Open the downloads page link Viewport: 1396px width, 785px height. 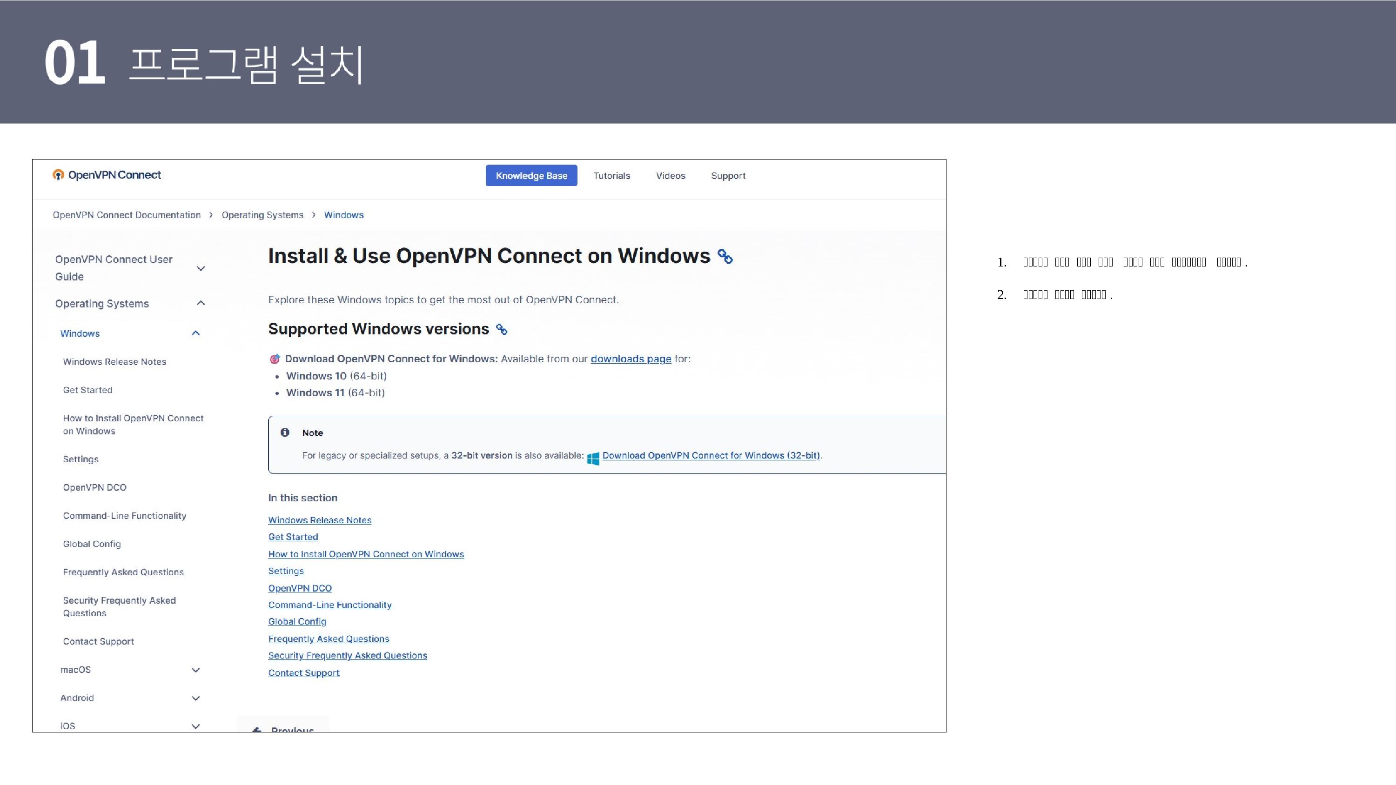[x=631, y=359]
